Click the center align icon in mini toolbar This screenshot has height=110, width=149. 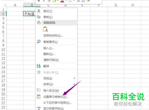pos(49,1)
